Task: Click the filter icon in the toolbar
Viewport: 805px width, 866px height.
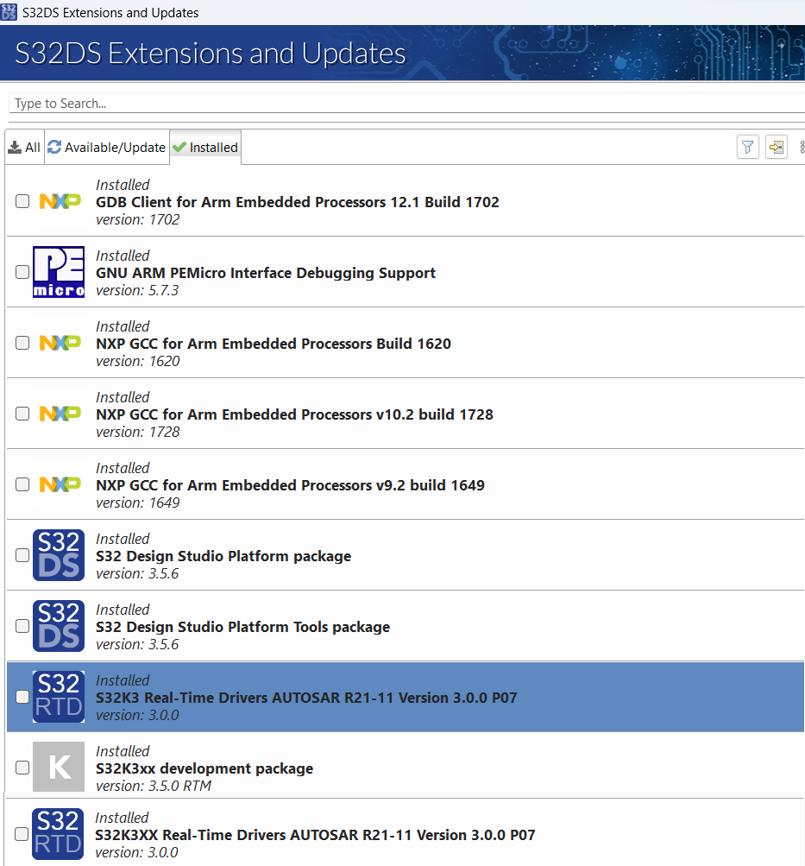Action: [x=747, y=147]
